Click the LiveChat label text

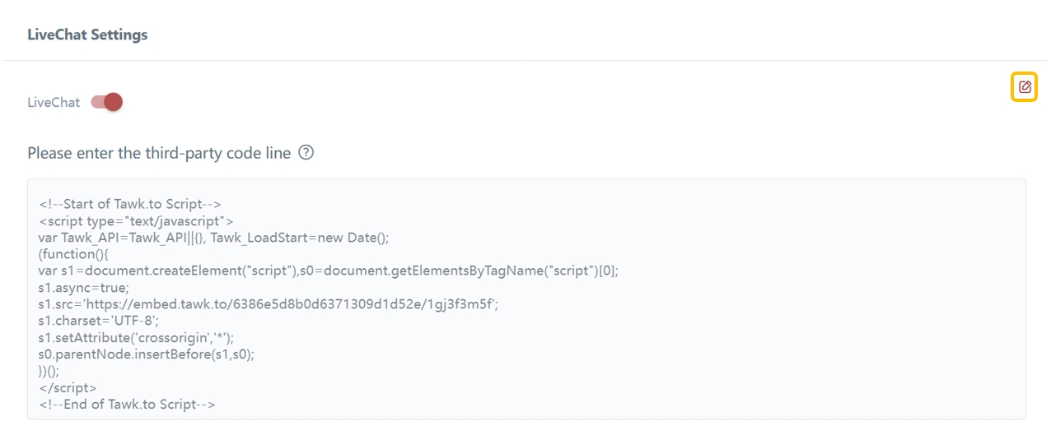tap(54, 103)
